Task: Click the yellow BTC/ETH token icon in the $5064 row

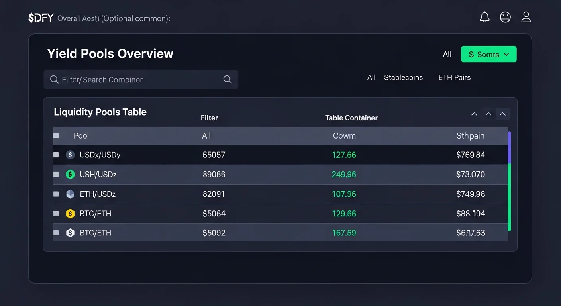Action: click(70, 214)
